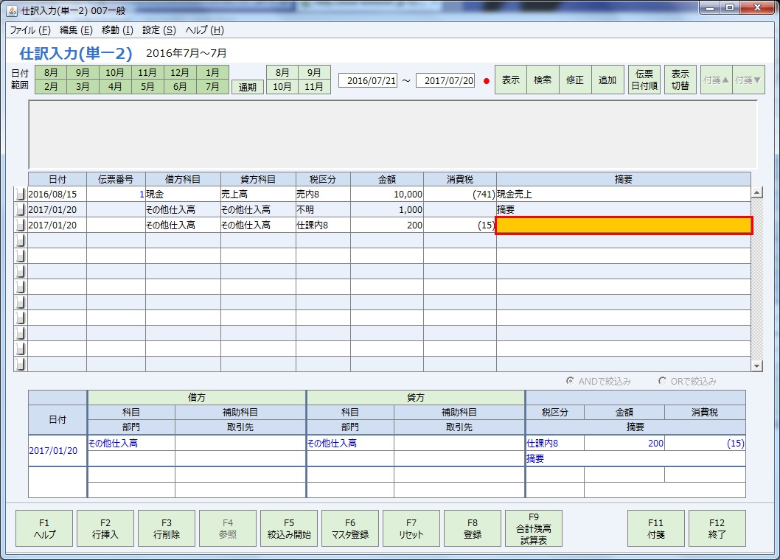Click the row marker icon beside the 2016/08/15 entry
Screen dimensions: 780x560
pos(21,193)
